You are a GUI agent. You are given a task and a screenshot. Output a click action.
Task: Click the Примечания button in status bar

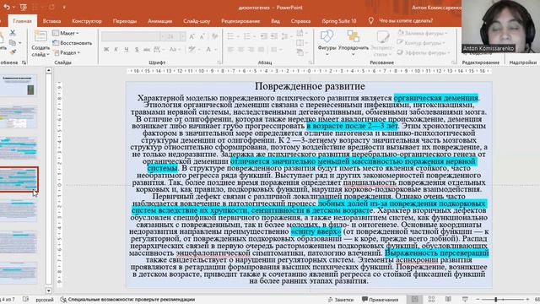pyautogui.click(x=381, y=300)
